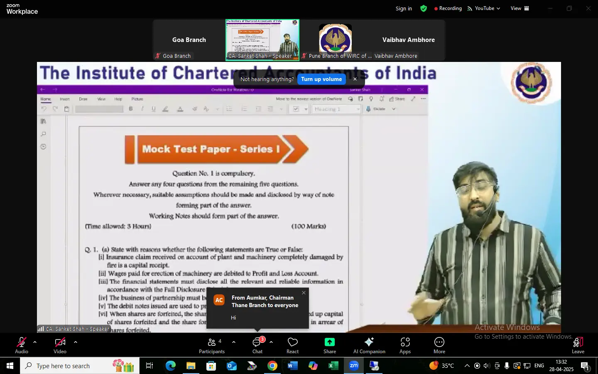This screenshot has height=374, width=598.
Task: Leave the meeting
Action: pos(578,345)
